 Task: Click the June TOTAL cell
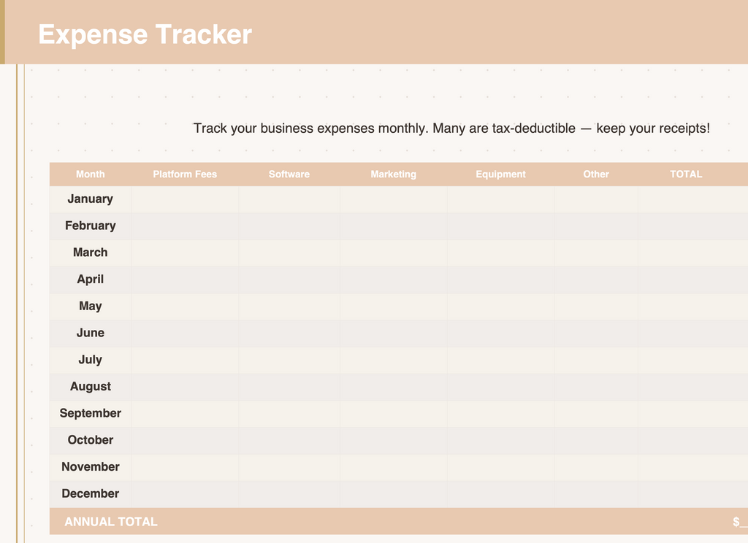[693, 333]
